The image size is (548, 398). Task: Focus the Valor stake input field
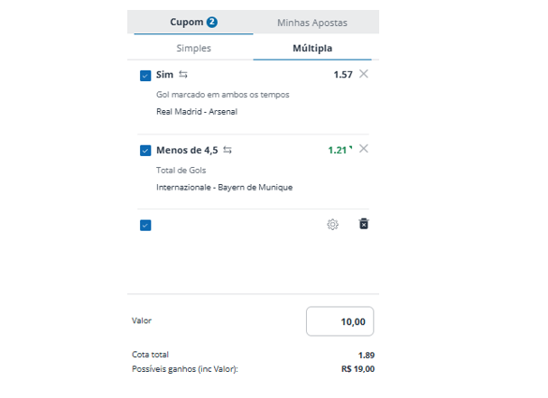(x=339, y=321)
